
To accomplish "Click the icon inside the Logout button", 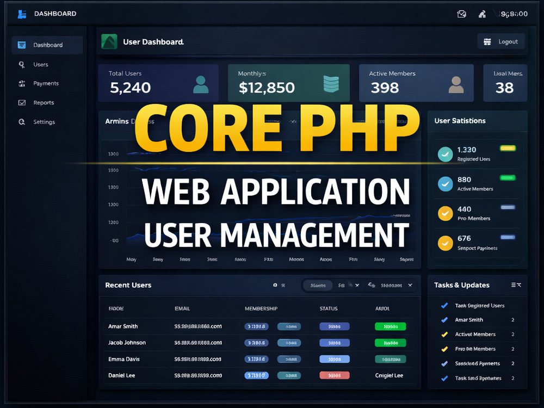I will 487,42.
